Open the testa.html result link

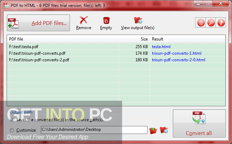click(161, 47)
